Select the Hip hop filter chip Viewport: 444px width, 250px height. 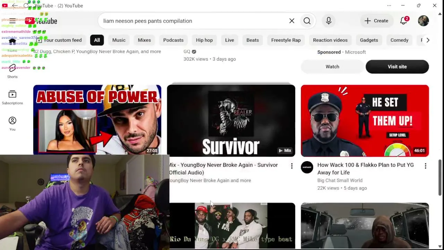tap(204, 40)
